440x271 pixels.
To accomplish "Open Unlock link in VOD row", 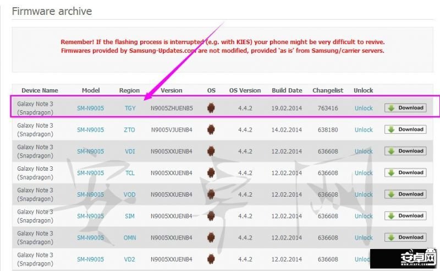I will coord(364,194).
